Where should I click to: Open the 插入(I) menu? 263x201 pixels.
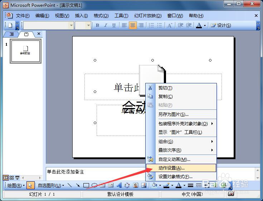(x=81, y=16)
